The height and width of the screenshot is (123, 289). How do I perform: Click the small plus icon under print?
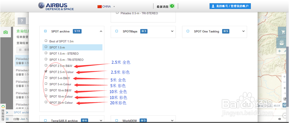(x=279, y=51)
